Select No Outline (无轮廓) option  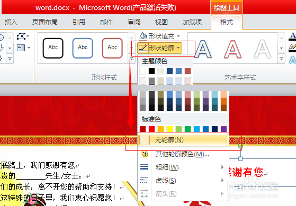[x=183, y=140]
